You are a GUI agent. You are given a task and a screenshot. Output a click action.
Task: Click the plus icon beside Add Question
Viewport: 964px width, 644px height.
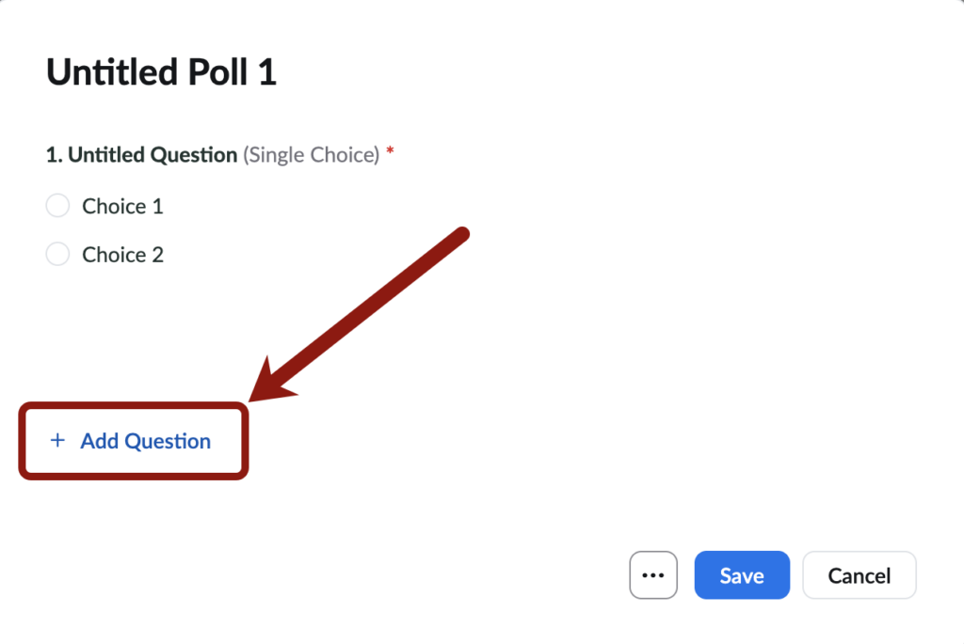point(58,441)
